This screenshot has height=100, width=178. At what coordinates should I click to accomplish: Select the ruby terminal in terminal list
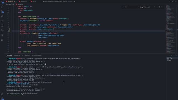(172, 58)
